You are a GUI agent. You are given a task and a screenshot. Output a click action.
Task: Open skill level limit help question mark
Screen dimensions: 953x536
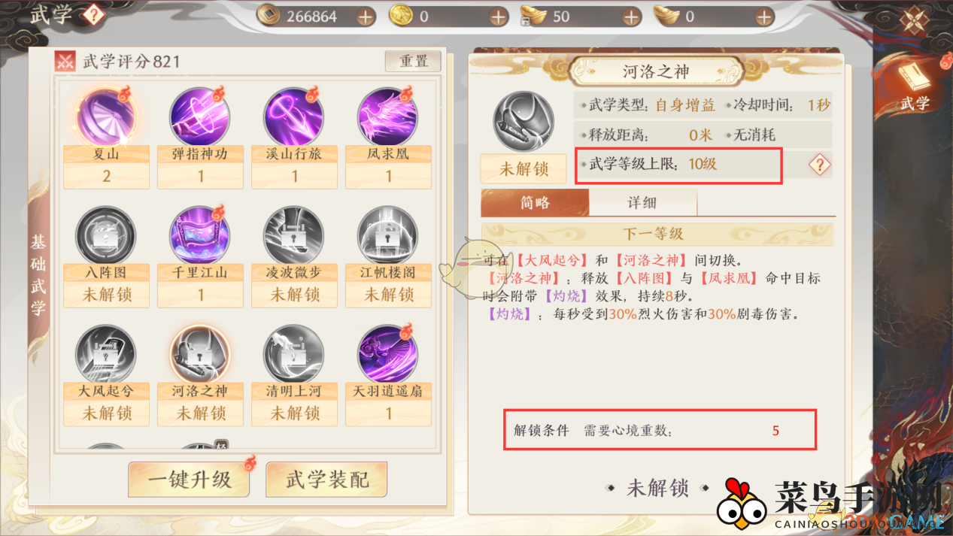click(819, 165)
